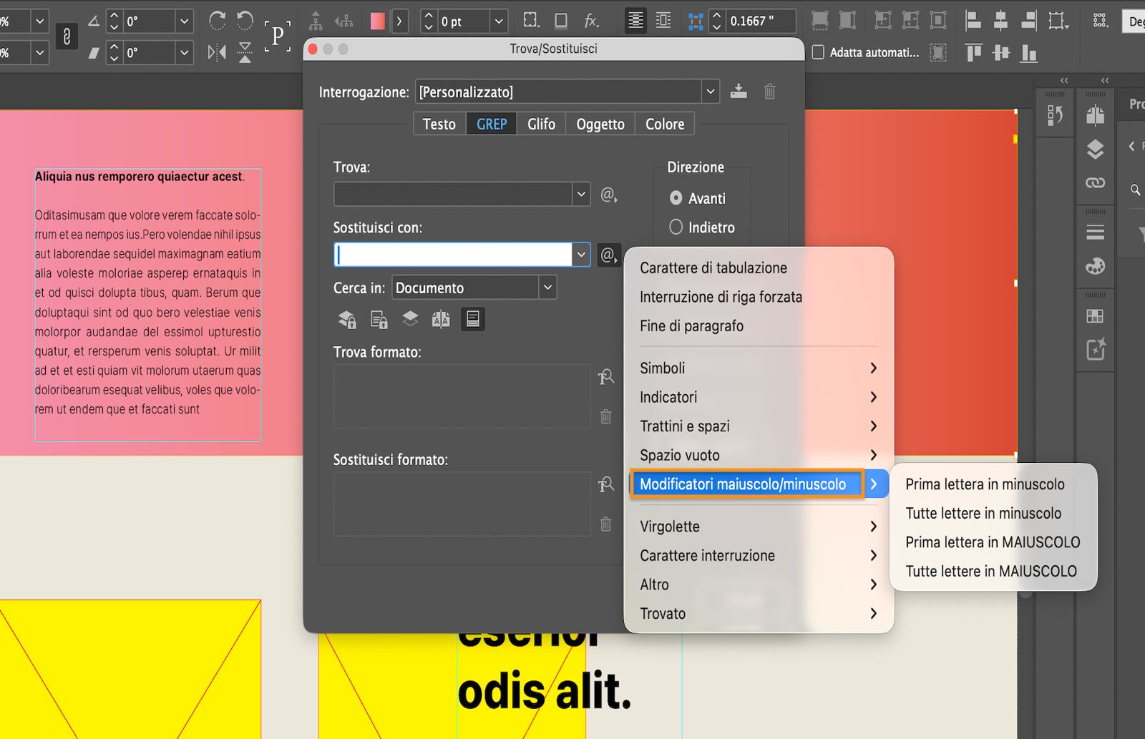Toggle include footnotes icon

(x=472, y=319)
